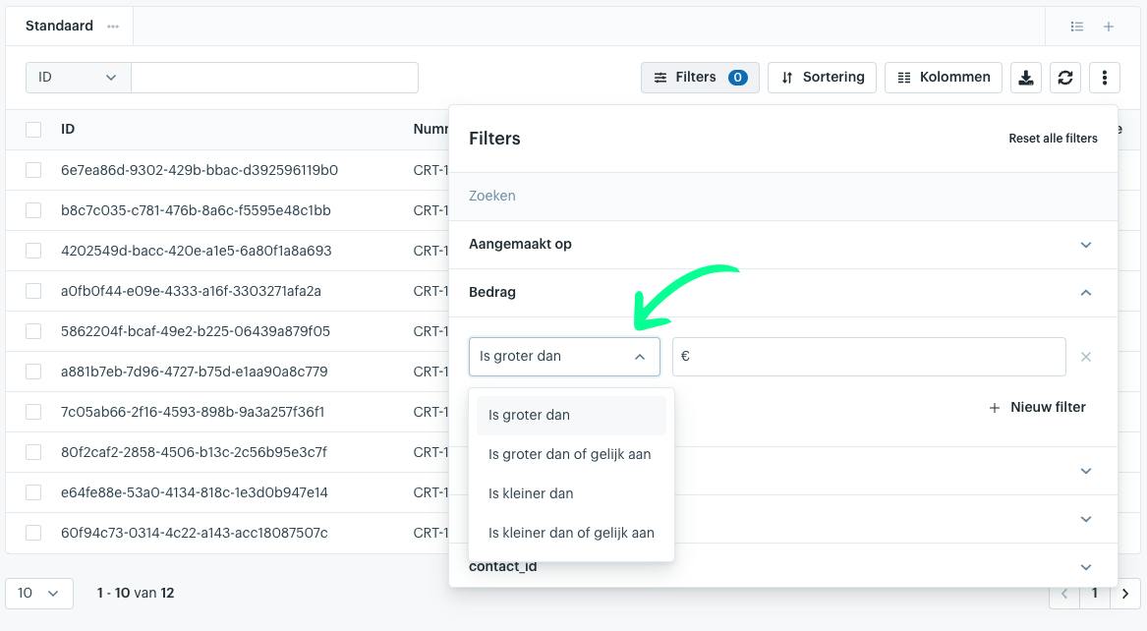
Task: Click page number 1
Action: click(1095, 594)
